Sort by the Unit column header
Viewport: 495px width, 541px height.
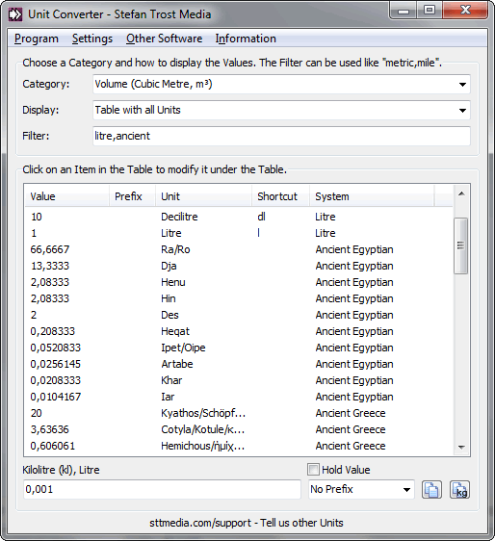click(x=203, y=196)
